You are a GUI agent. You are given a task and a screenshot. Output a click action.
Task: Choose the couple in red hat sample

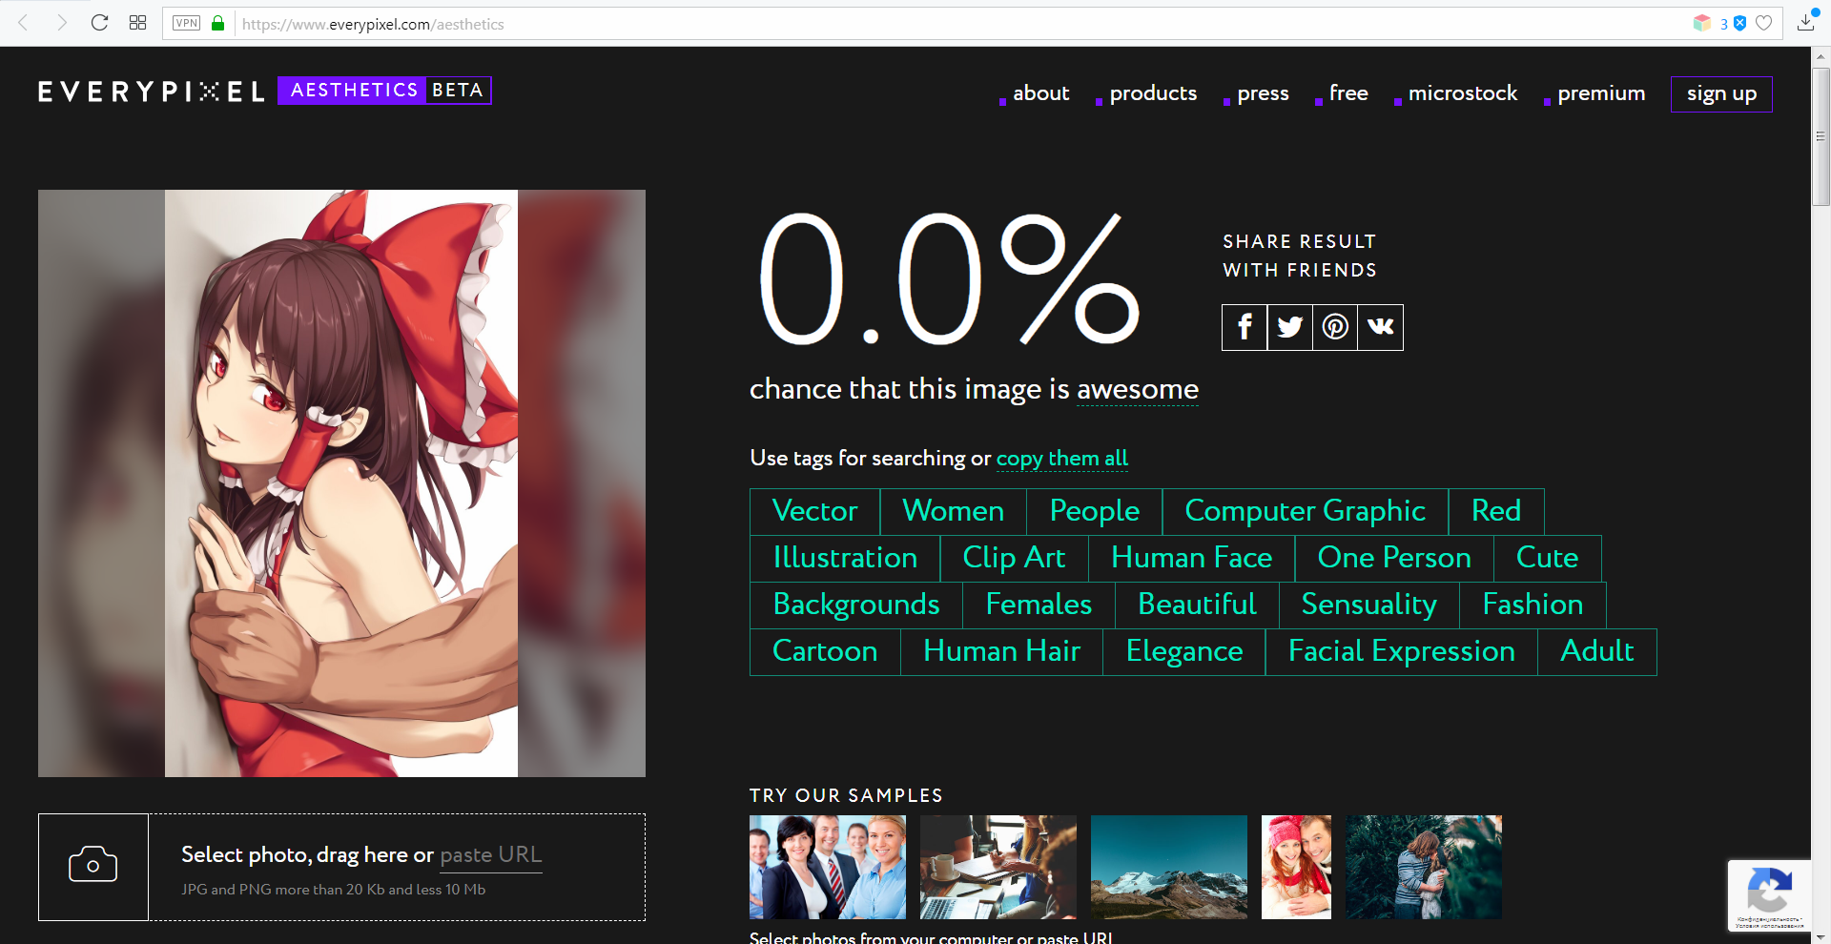(1296, 867)
